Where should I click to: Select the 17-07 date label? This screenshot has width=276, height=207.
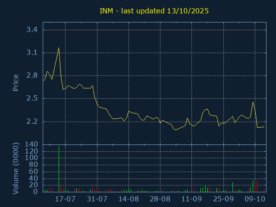(65, 199)
